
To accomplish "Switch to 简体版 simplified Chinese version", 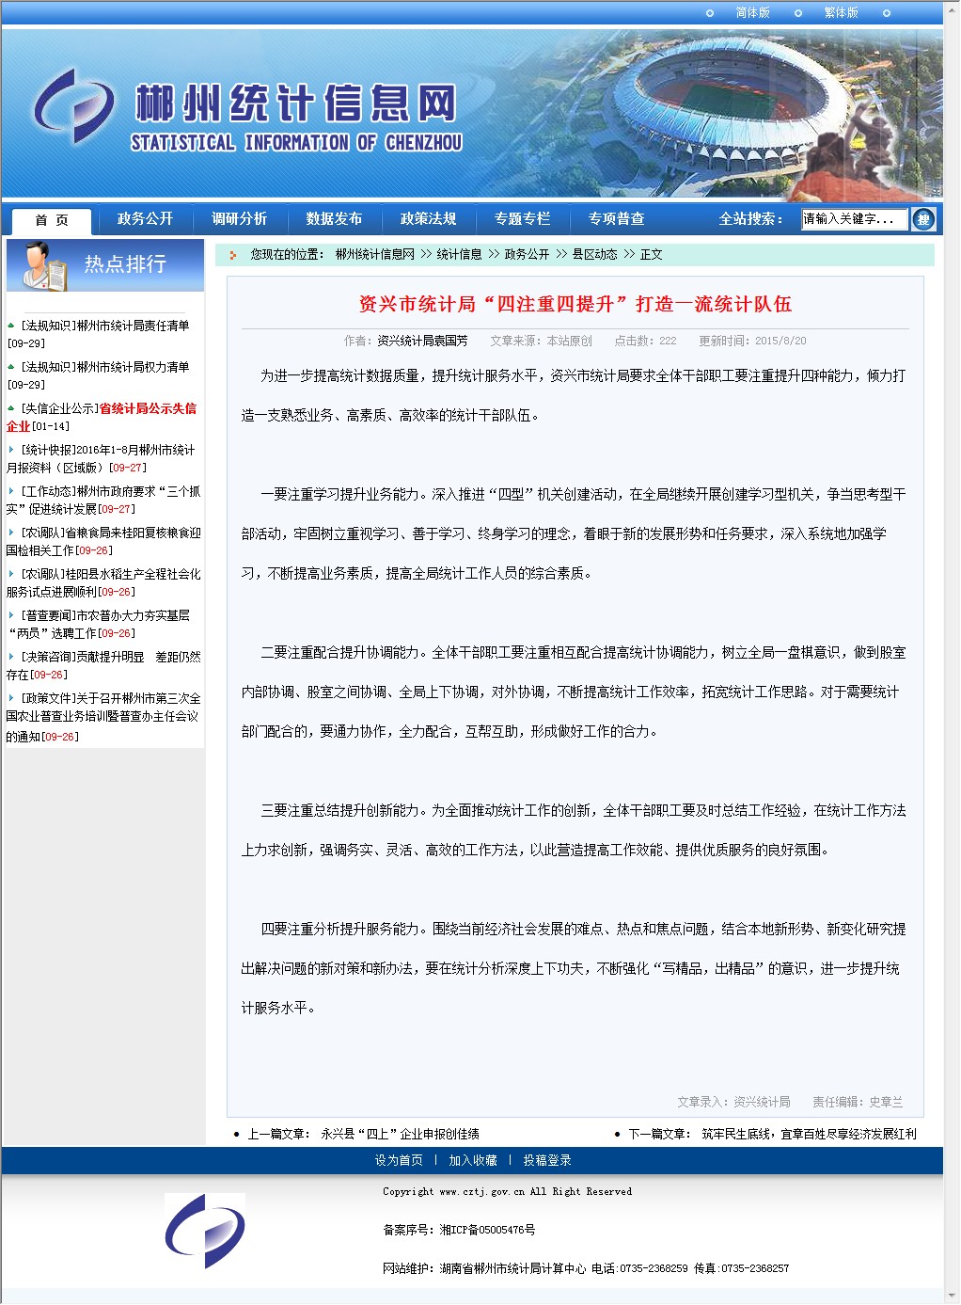I will (752, 13).
